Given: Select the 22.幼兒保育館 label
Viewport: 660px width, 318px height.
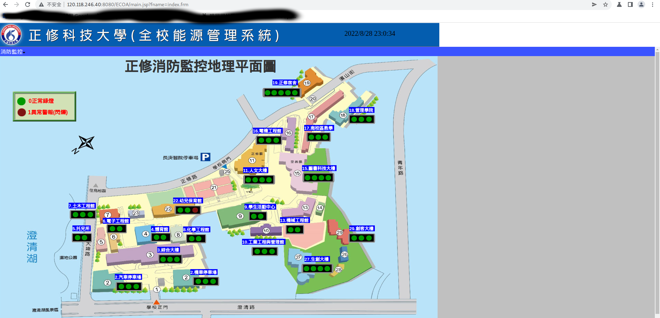Looking at the screenshot, I should [x=188, y=201].
